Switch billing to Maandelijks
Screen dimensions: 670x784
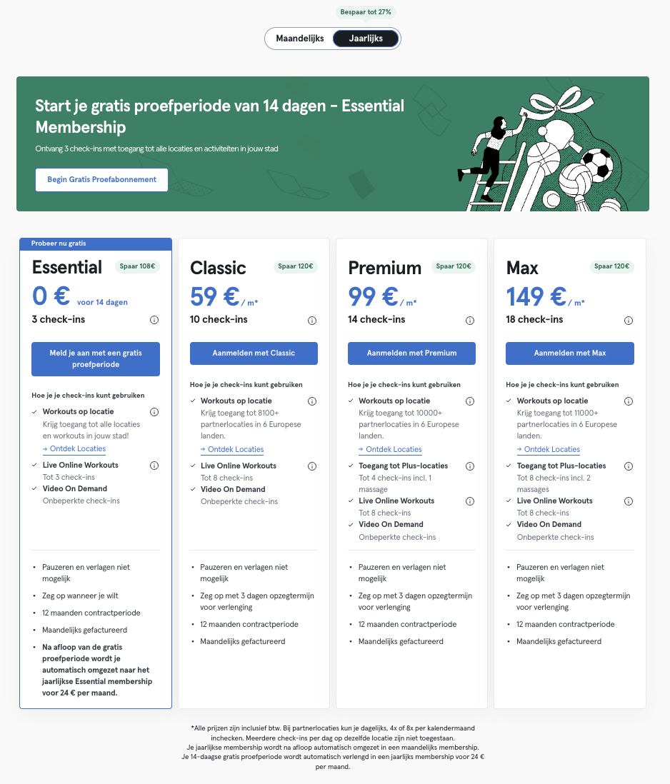pos(300,39)
